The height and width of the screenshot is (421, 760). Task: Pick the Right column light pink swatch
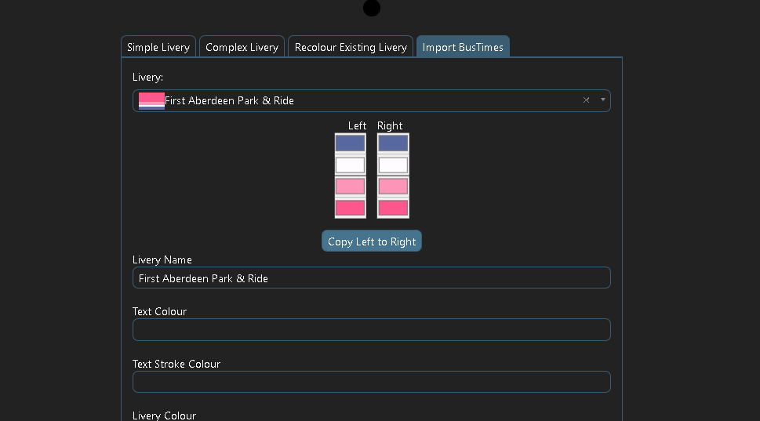[393, 187]
